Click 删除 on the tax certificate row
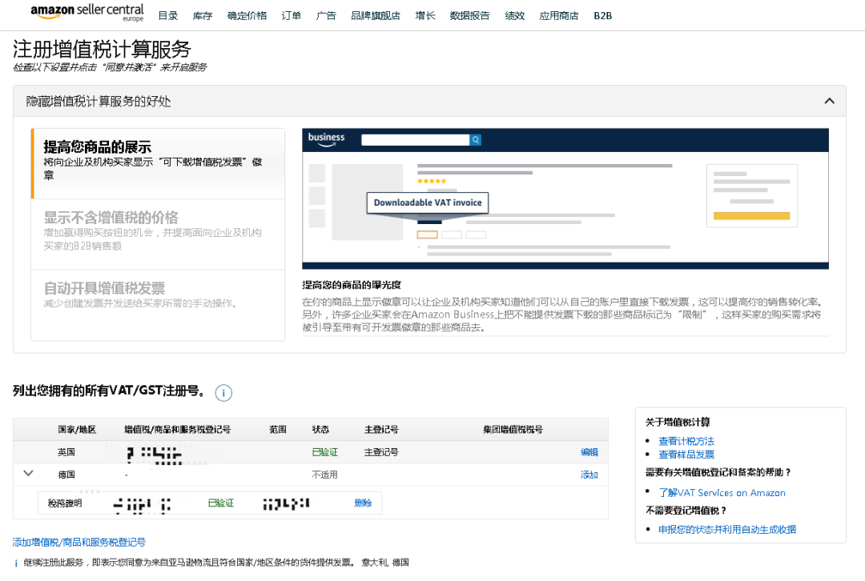This screenshot has width=865, height=581. tap(363, 502)
